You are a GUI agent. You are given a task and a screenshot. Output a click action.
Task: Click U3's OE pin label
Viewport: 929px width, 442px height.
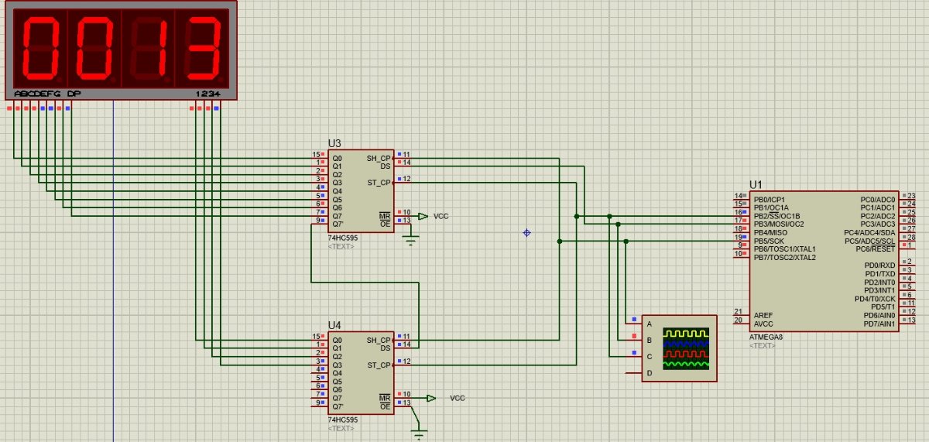point(385,224)
